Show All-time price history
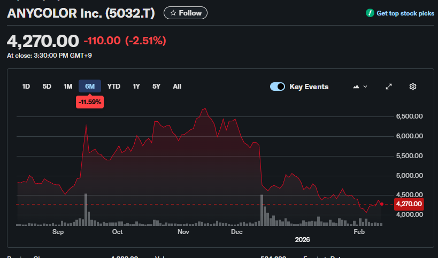 [x=177, y=87]
